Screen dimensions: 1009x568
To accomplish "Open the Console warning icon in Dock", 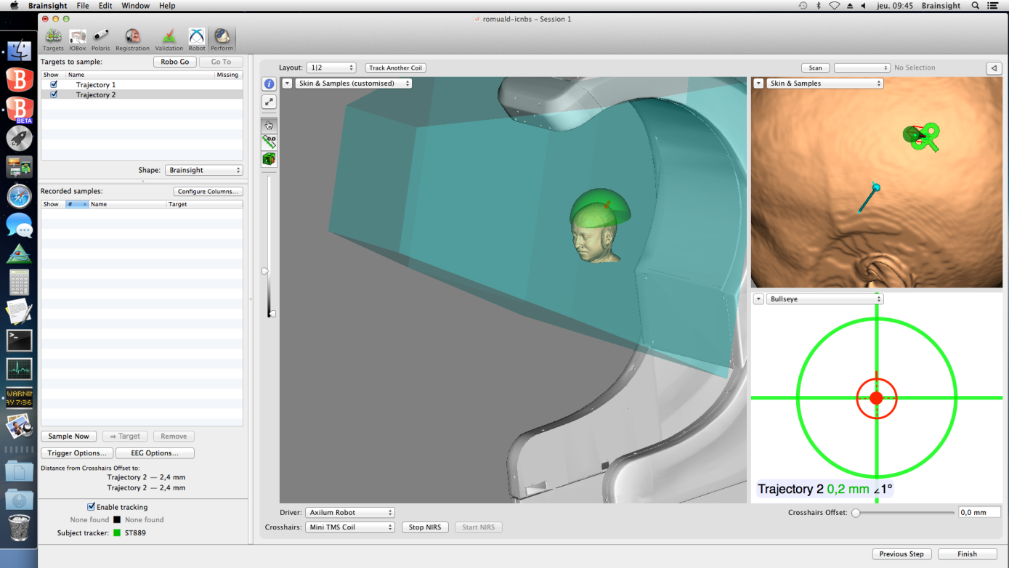I will pyautogui.click(x=19, y=398).
